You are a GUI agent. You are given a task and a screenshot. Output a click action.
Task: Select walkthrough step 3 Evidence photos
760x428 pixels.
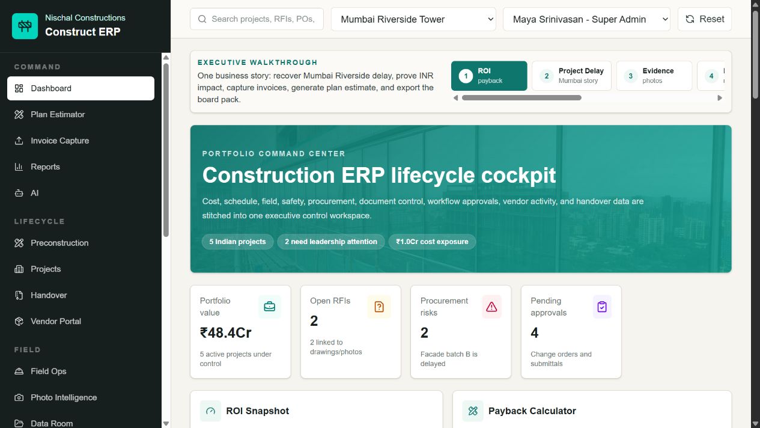point(654,76)
